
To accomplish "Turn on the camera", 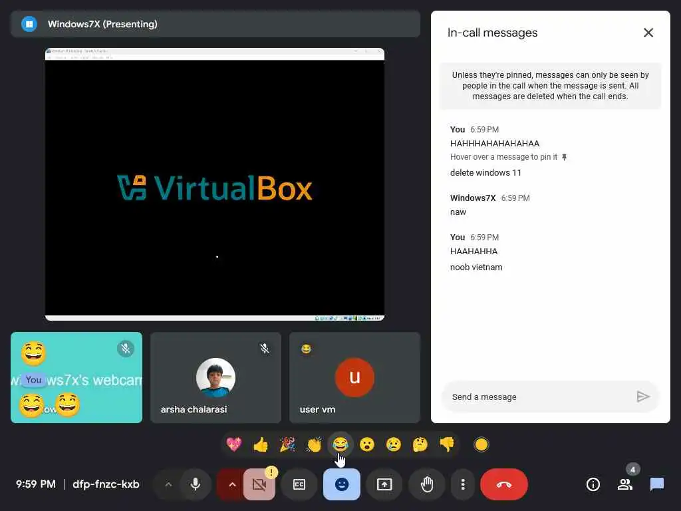I will click(x=259, y=484).
